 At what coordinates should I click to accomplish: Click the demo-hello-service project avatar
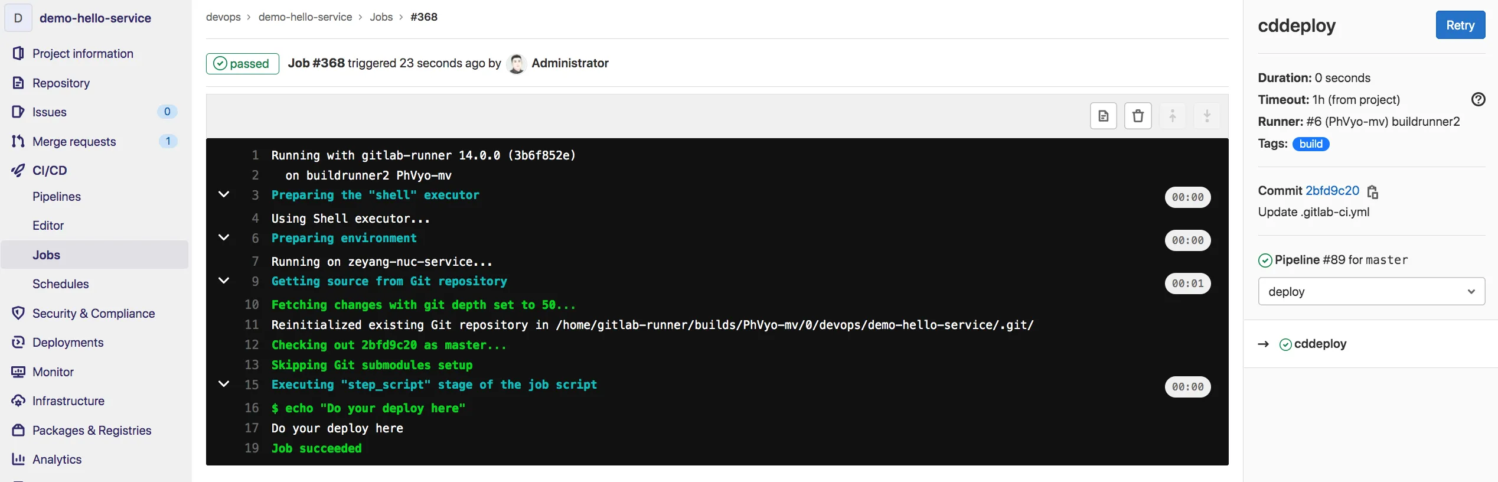pyautogui.click(x=18, y=18)
